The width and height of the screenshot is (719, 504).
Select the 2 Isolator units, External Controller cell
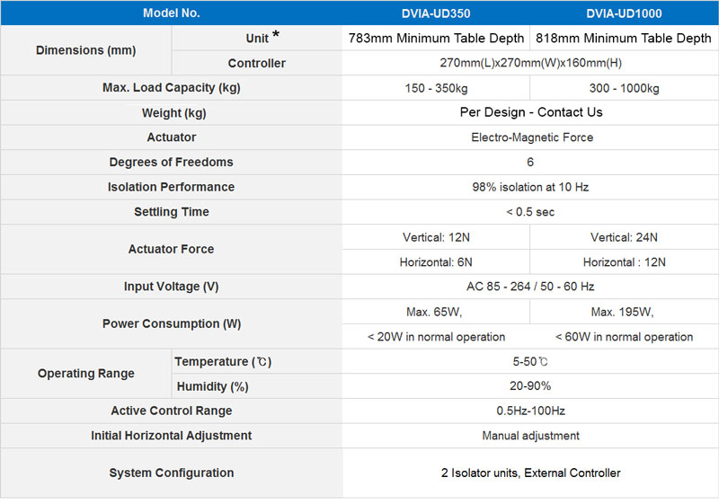pyautogui.click(x=530, y=473)
